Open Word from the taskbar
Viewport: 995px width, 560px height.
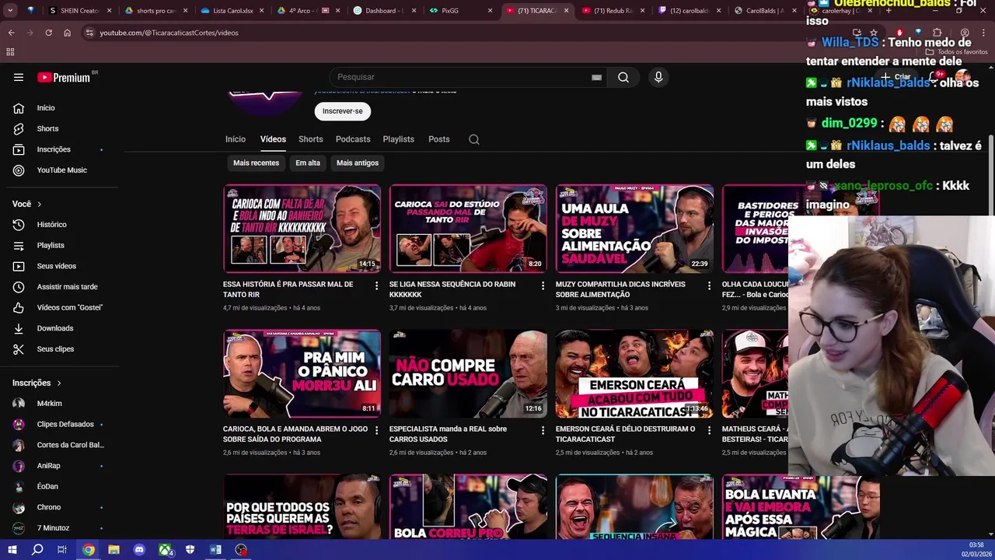215,549
